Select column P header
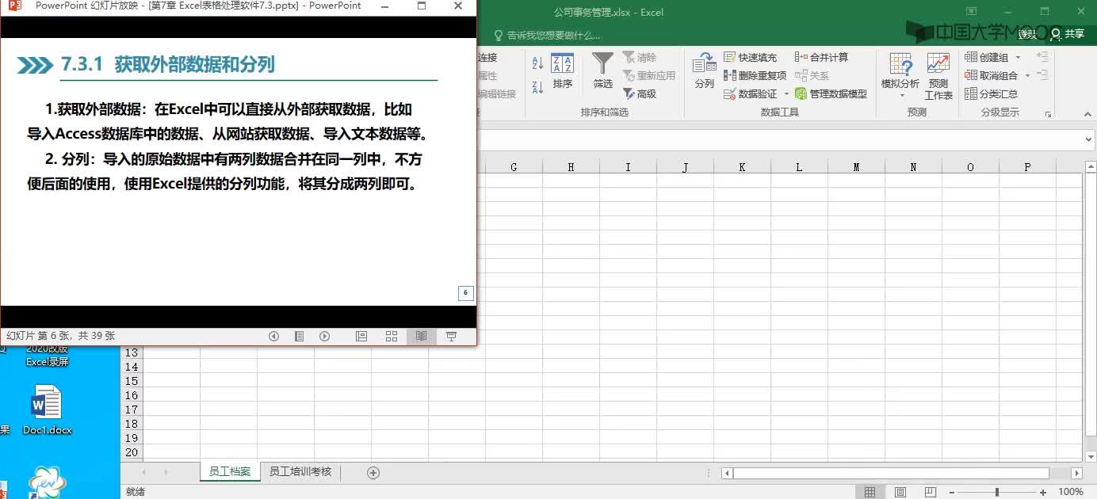 [x=1027, y=167]
